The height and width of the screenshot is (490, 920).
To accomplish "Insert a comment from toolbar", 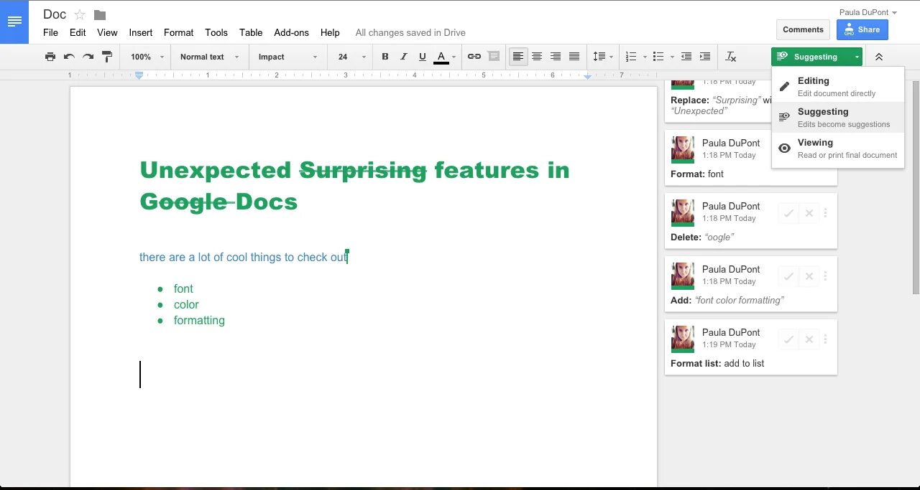I will 493,57.
